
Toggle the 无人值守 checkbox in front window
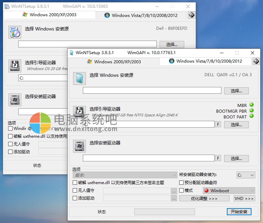pyautogui.click(x=75, y=190)
